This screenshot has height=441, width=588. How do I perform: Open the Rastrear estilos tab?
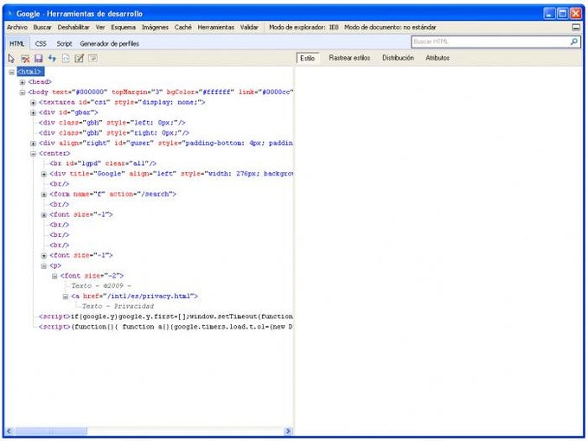point(349,58)
